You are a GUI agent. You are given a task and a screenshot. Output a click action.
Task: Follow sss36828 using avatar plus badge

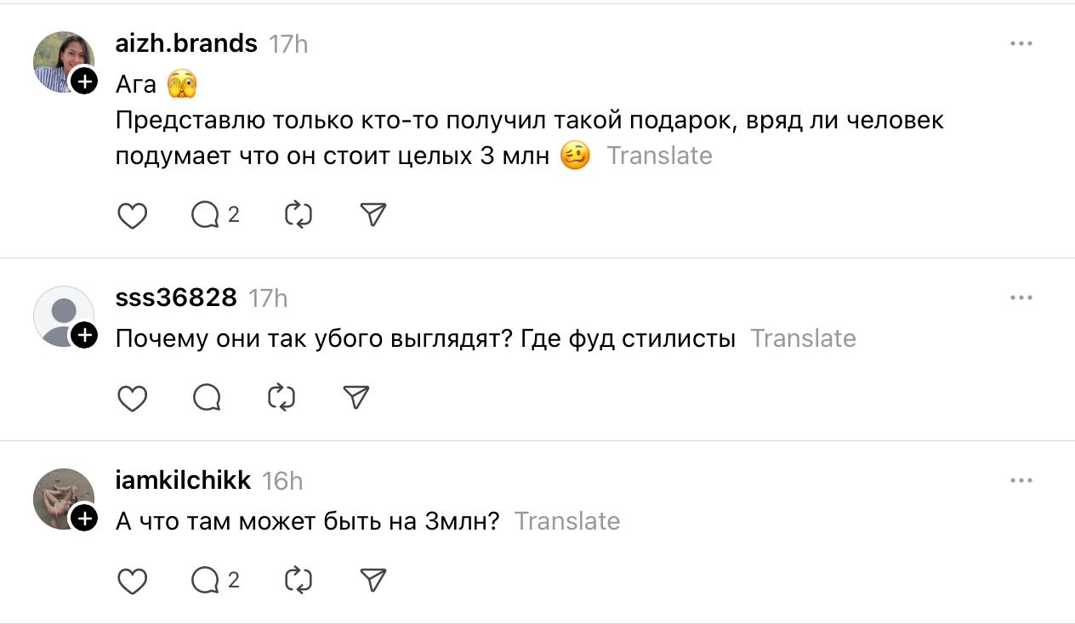point(83,336)
